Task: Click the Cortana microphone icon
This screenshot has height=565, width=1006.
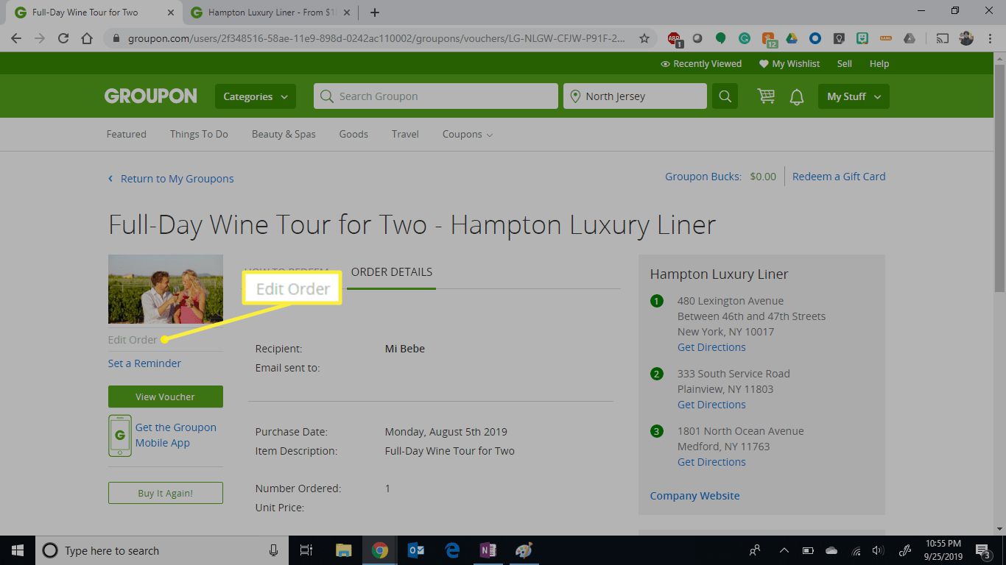Action: pos(273,550)
